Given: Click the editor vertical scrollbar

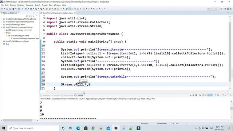Looking at the screenshot, I should pyautogui.click(x=230, y=52).
